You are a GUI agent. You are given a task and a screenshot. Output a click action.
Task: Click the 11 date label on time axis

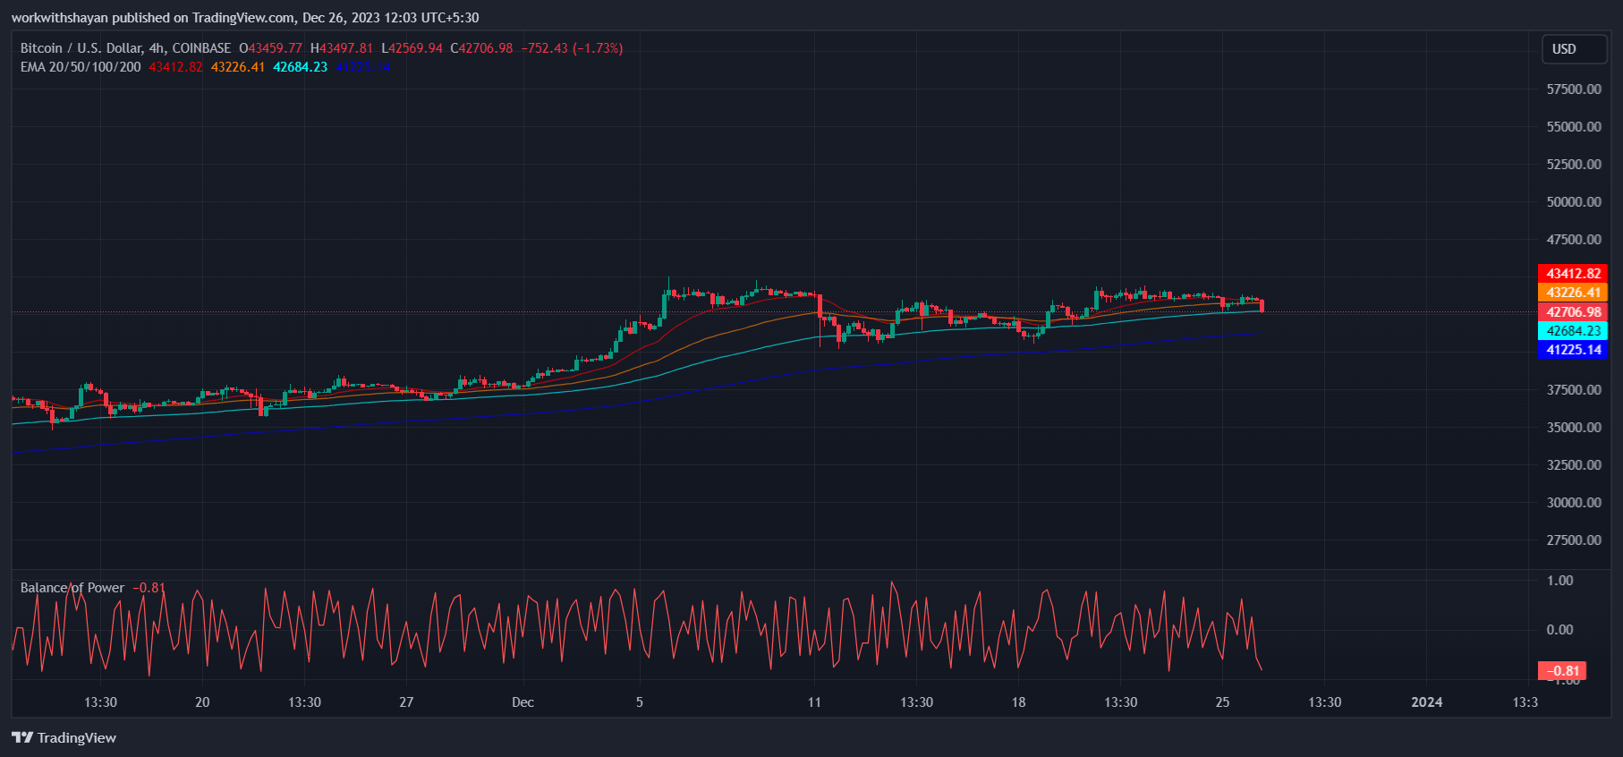[814, 702]
